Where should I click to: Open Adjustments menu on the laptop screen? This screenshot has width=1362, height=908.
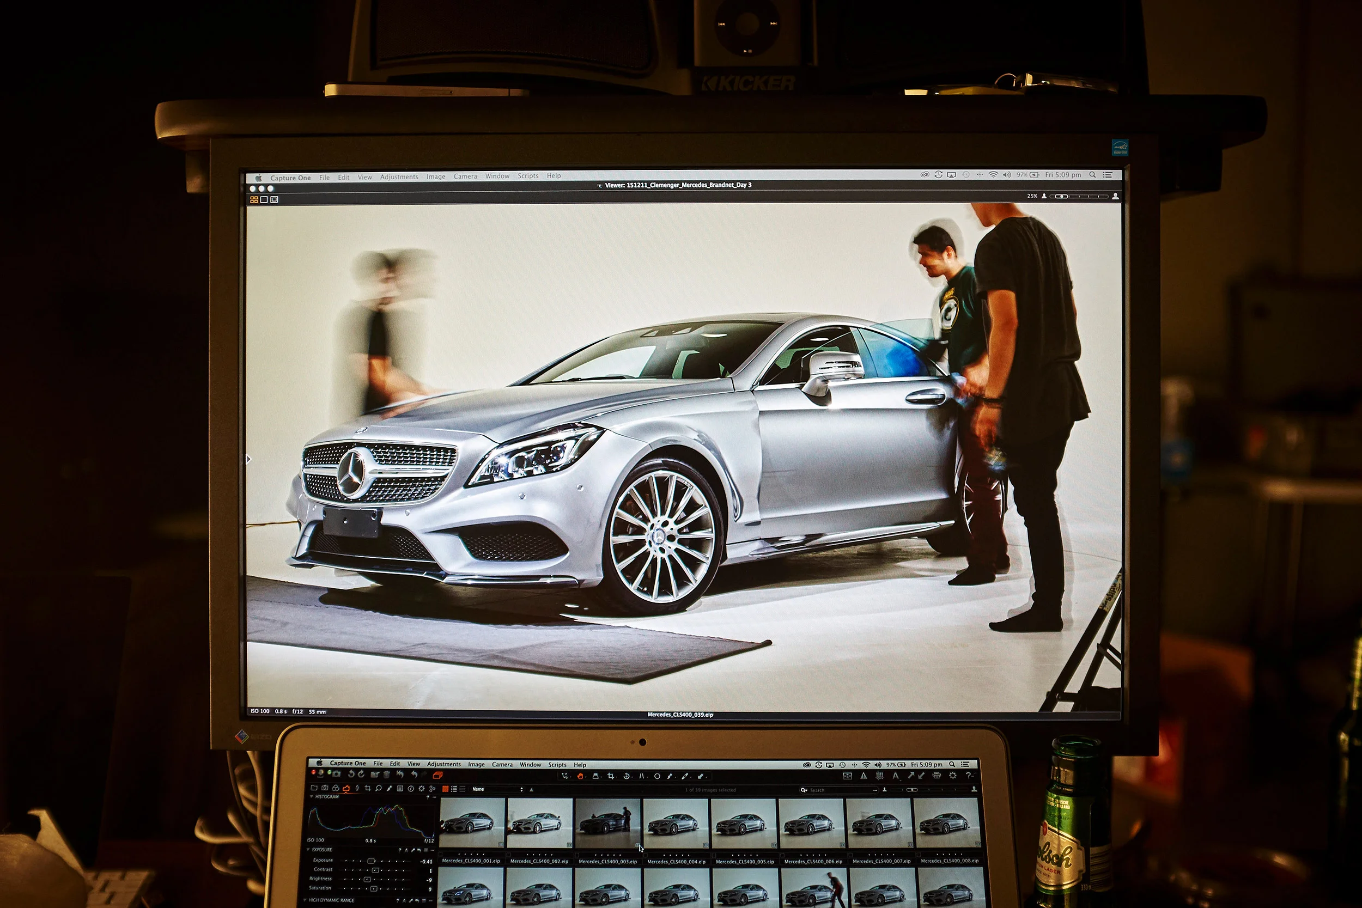(x=444, y=764)
